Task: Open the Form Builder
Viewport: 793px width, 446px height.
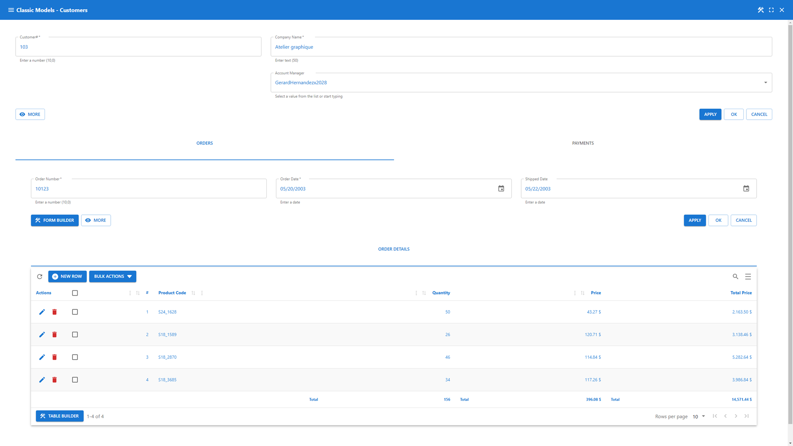Action: 55,221
